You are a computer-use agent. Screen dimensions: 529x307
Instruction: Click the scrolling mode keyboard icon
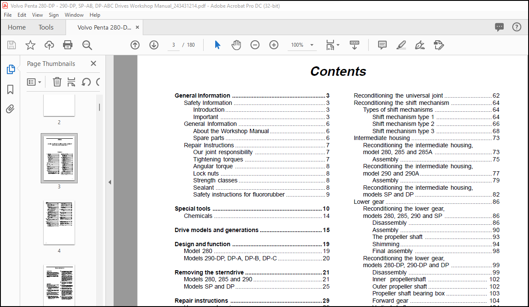click(355, 45)
